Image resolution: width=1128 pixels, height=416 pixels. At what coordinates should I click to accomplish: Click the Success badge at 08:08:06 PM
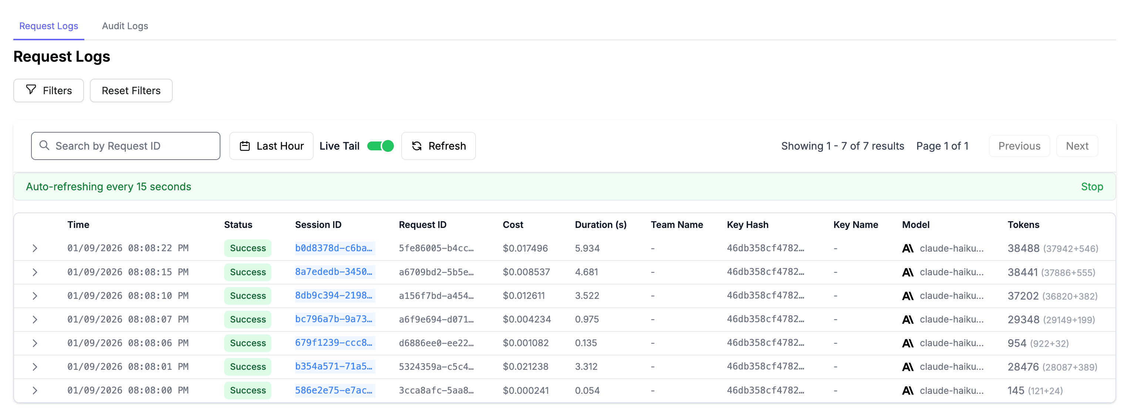[248, 343]
